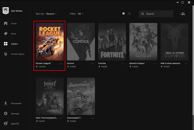Image resolution: width=194 pixels, height=130 pixels.
Task: Select Library in the sidebar
Action: coord(14,44)
